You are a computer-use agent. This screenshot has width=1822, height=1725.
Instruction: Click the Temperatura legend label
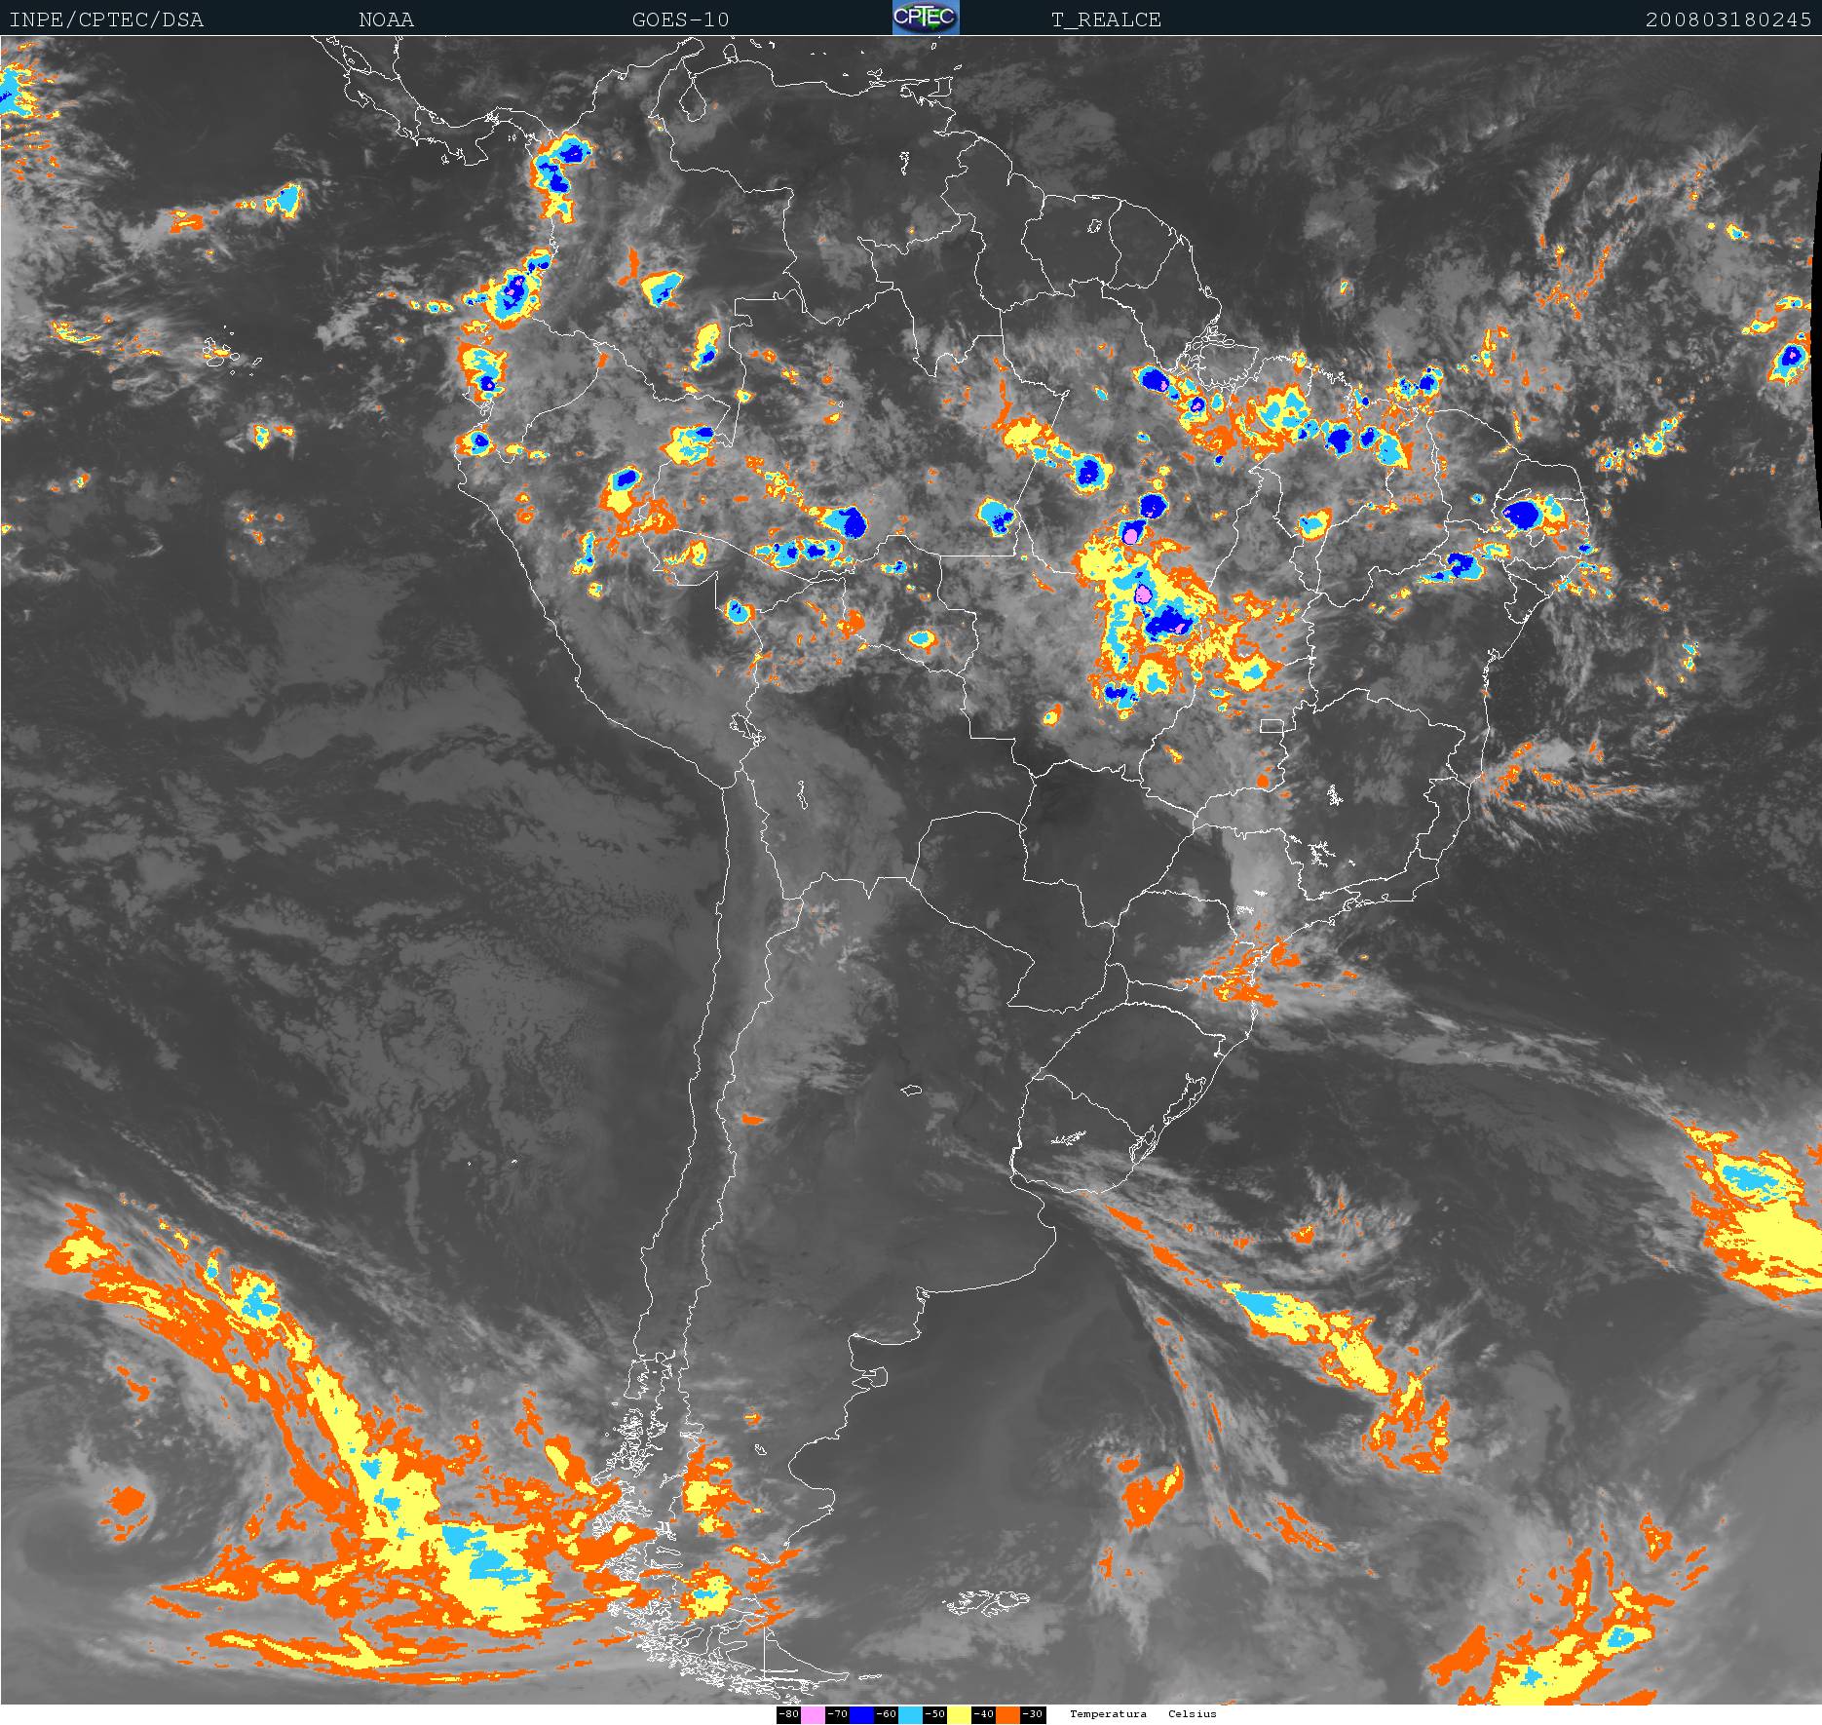[1108, 1714]
